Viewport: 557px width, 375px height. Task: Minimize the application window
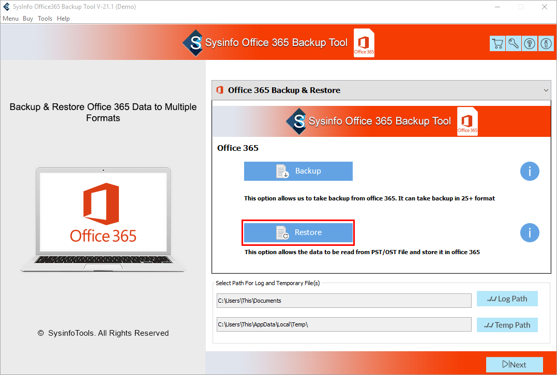pyautogui.click(x=498, y=7)
